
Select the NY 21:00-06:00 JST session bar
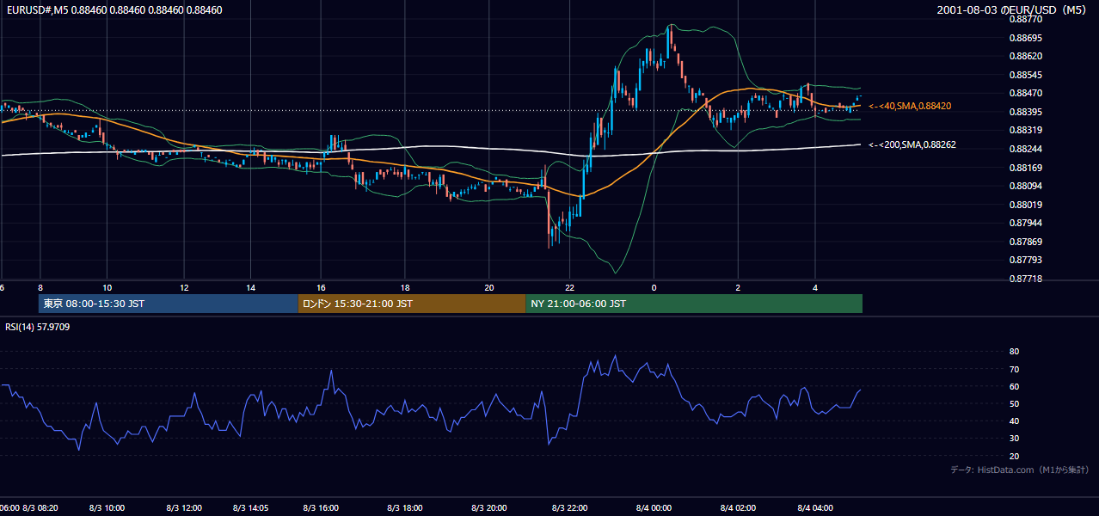(x=694, y=304)
